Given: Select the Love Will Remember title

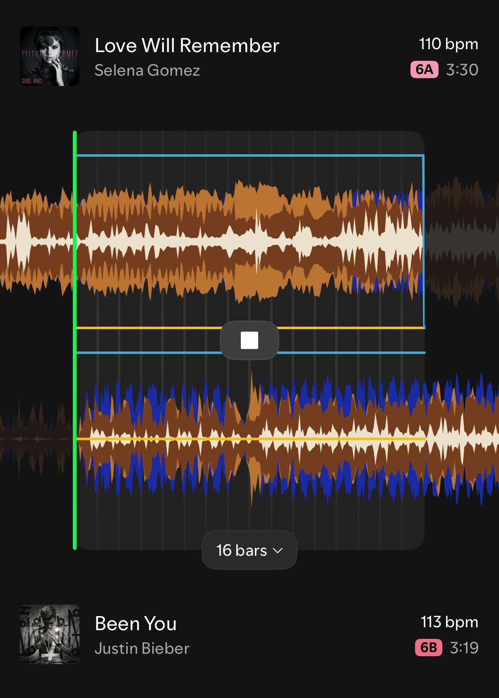Looking at the screenshot, I should pos(187,45).
